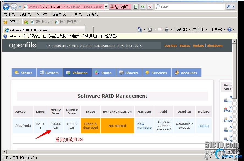Screen dimensions: 244x161
Task: Select the Volumes : RAID Management browser tab
Action: point(44,30)
